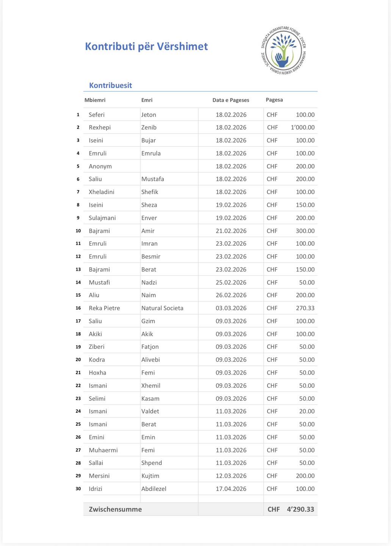
Task: Select the date 21.02.2026
Action: pyautogui.click(x=231, y=231)
